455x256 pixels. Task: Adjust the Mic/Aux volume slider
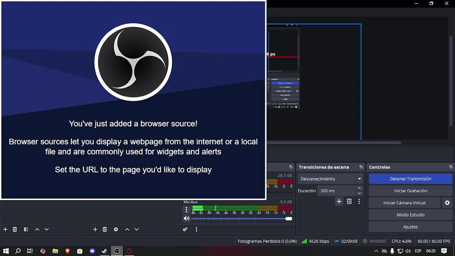pos(242,218)
